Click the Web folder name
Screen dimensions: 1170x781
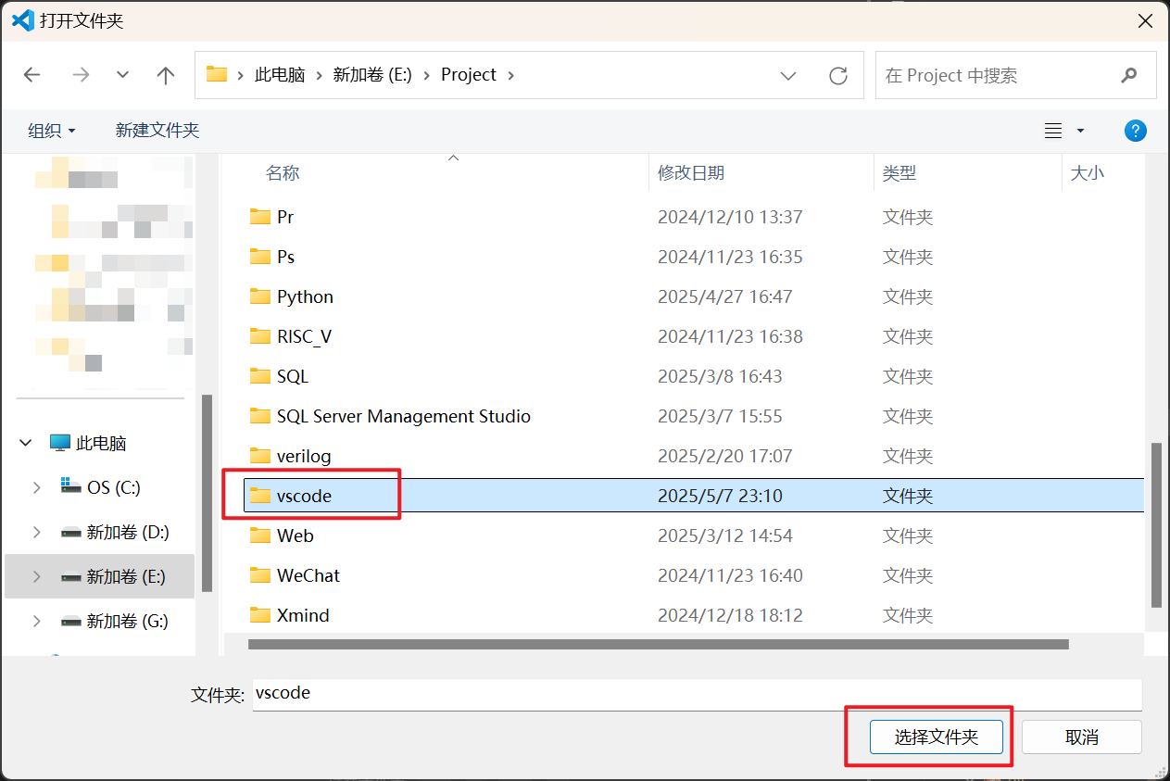tap(296, 535)
